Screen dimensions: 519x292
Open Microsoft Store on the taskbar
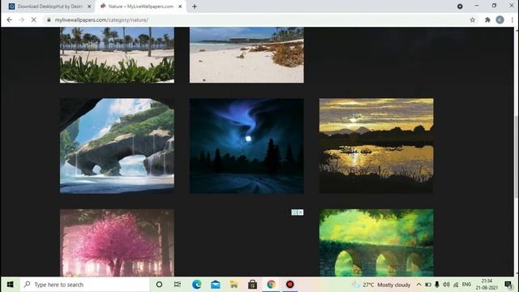[x=252, y=285]
